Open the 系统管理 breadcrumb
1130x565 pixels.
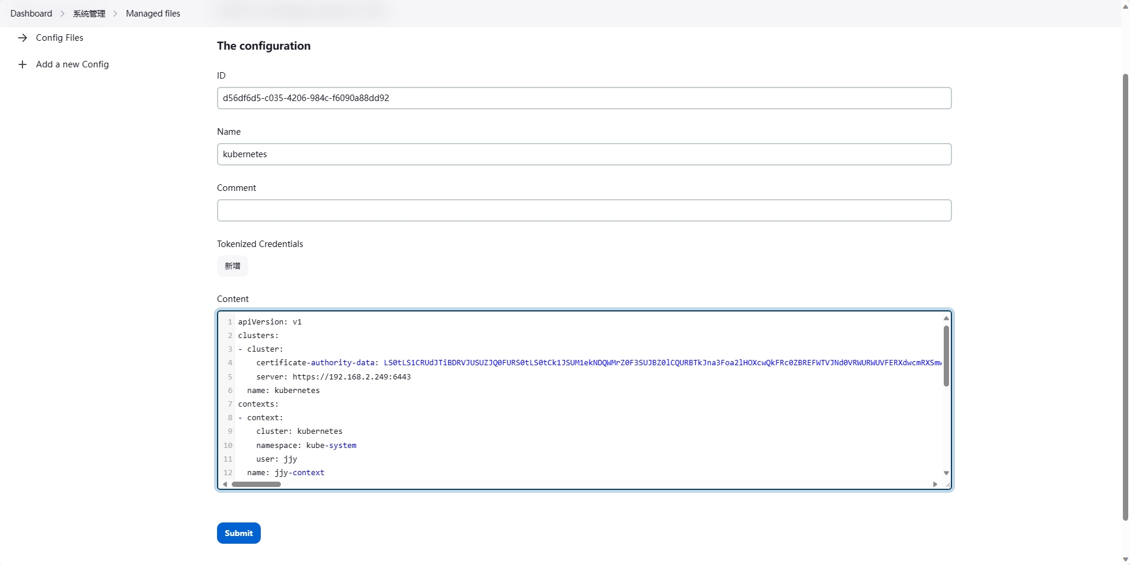[x=89, y=14]
